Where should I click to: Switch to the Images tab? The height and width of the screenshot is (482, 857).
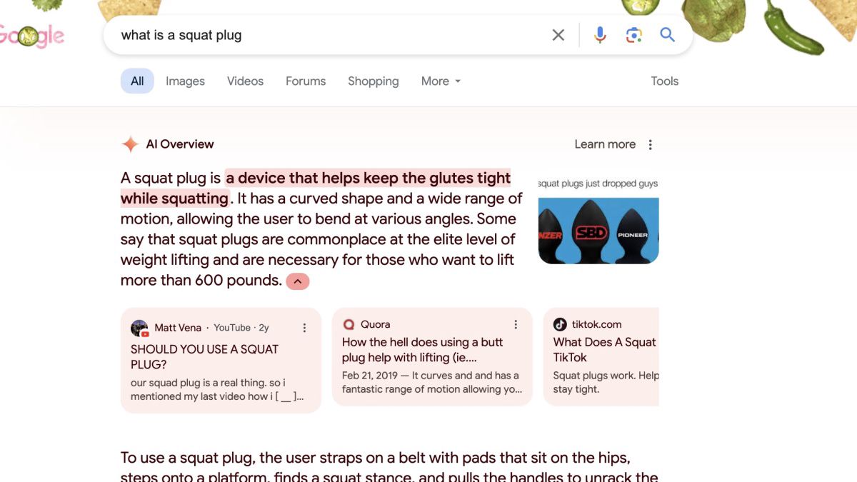(185, 81)
